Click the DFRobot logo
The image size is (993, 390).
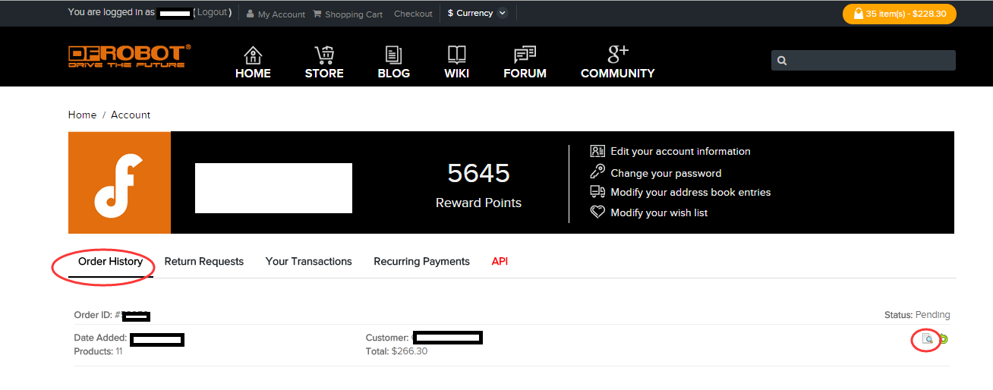[x=130, y=56]
